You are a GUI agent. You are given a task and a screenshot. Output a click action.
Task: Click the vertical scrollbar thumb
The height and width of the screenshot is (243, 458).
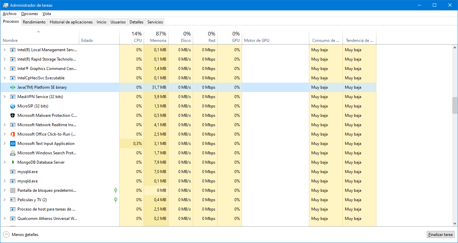pyautogui.click(x=455, y=106)
